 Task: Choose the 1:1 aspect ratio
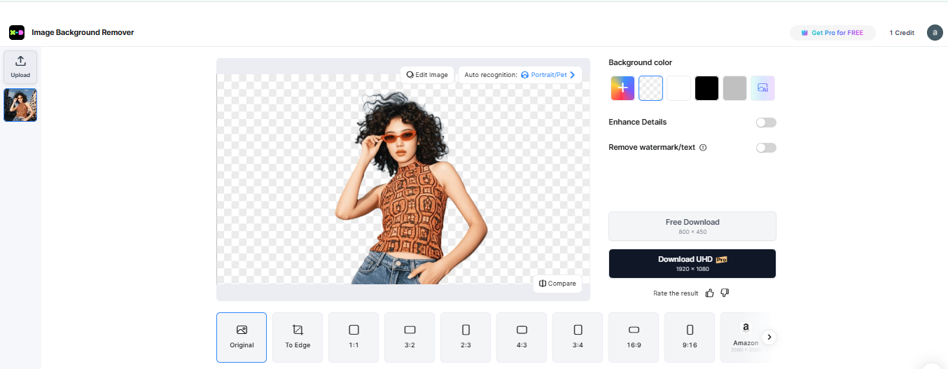click(354, 337)
